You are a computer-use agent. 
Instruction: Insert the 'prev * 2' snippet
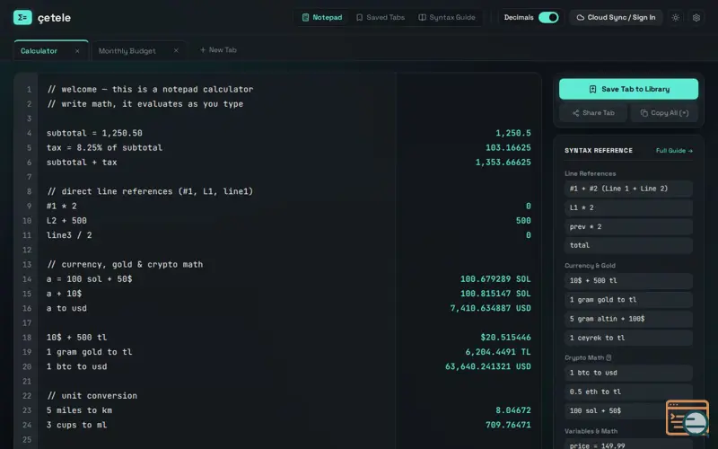(x=628, y=227)
